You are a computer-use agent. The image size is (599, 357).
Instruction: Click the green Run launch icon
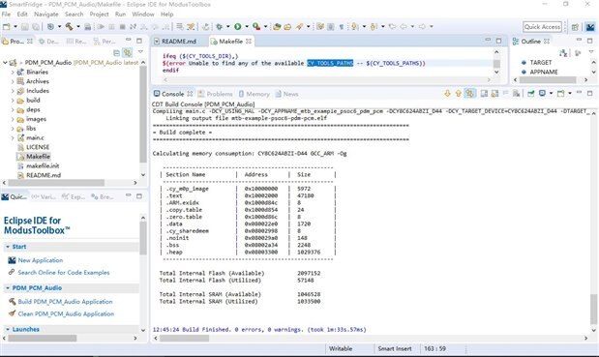[238, 27]
